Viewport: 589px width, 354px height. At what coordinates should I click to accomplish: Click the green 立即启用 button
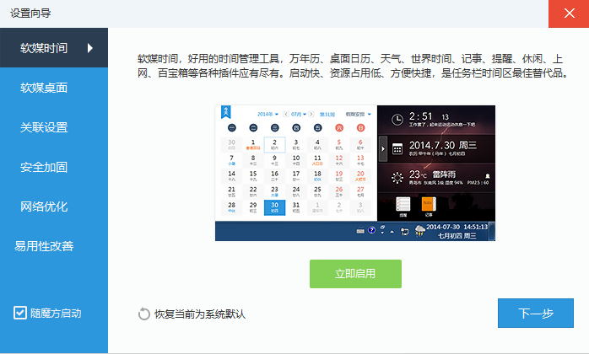point(355,274)
